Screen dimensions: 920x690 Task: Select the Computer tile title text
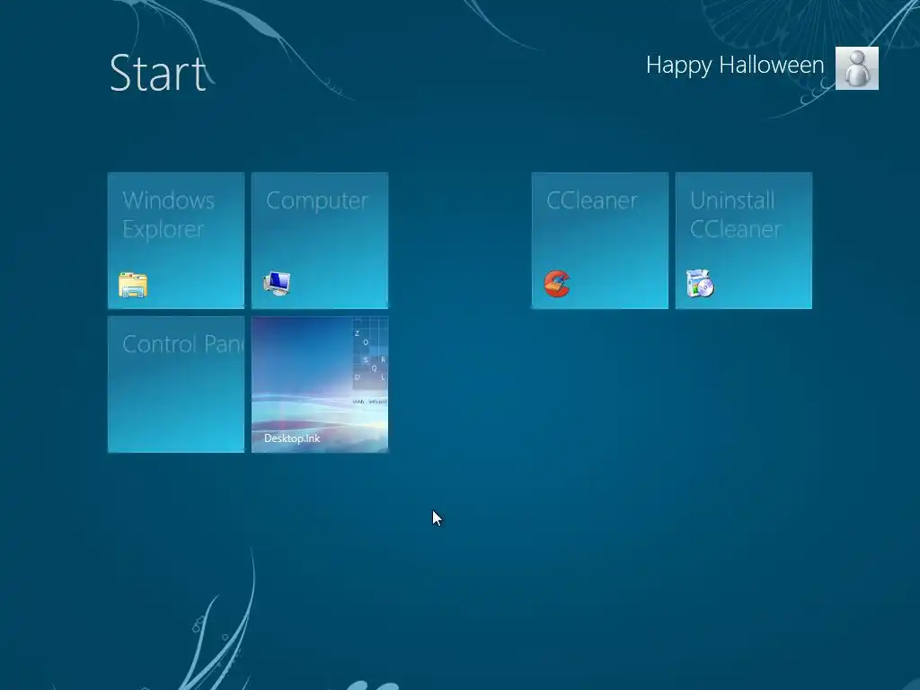coord(317,200)
